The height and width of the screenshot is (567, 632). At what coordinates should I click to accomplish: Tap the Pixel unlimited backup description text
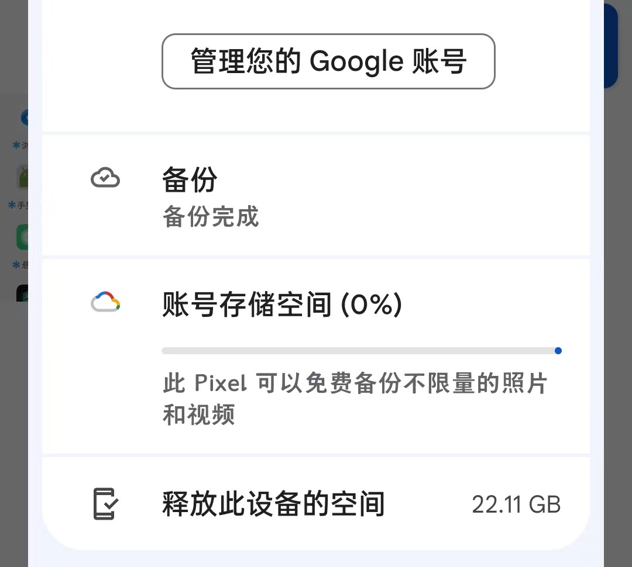coord(355,399)
